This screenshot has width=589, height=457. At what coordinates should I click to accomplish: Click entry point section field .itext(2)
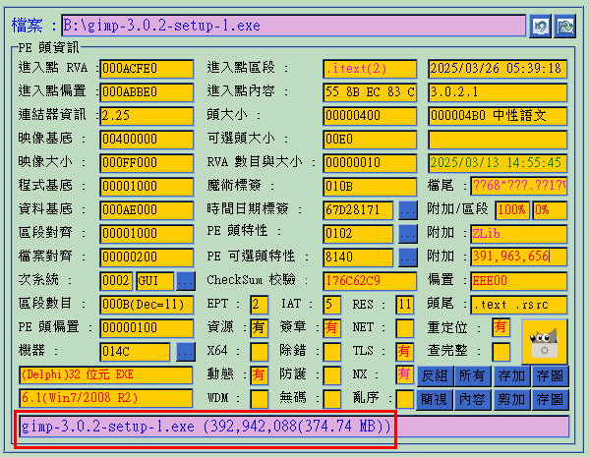[x=370, y=69]
